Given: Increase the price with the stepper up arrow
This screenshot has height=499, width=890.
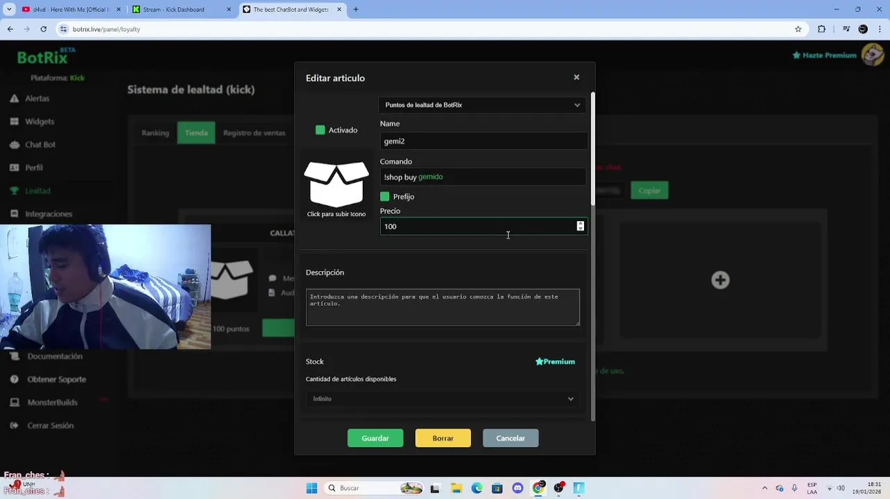Looking at the screenshot, I should point(581,223).
